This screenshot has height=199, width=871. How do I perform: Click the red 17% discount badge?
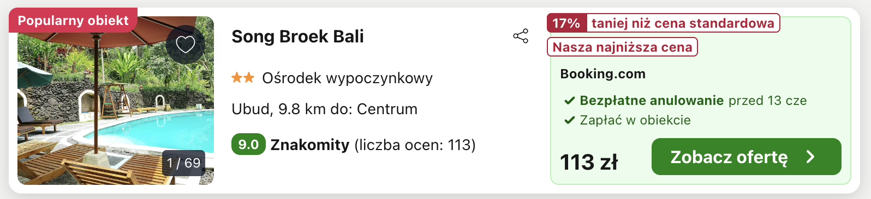[x=566, y=23]
